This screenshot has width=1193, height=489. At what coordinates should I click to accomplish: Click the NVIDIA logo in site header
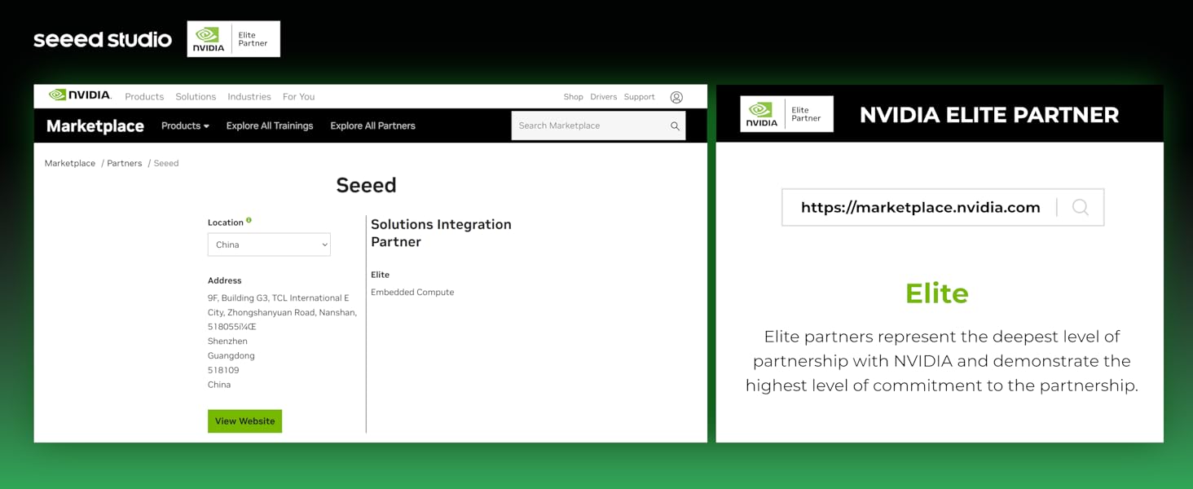[x=80, y=95]
